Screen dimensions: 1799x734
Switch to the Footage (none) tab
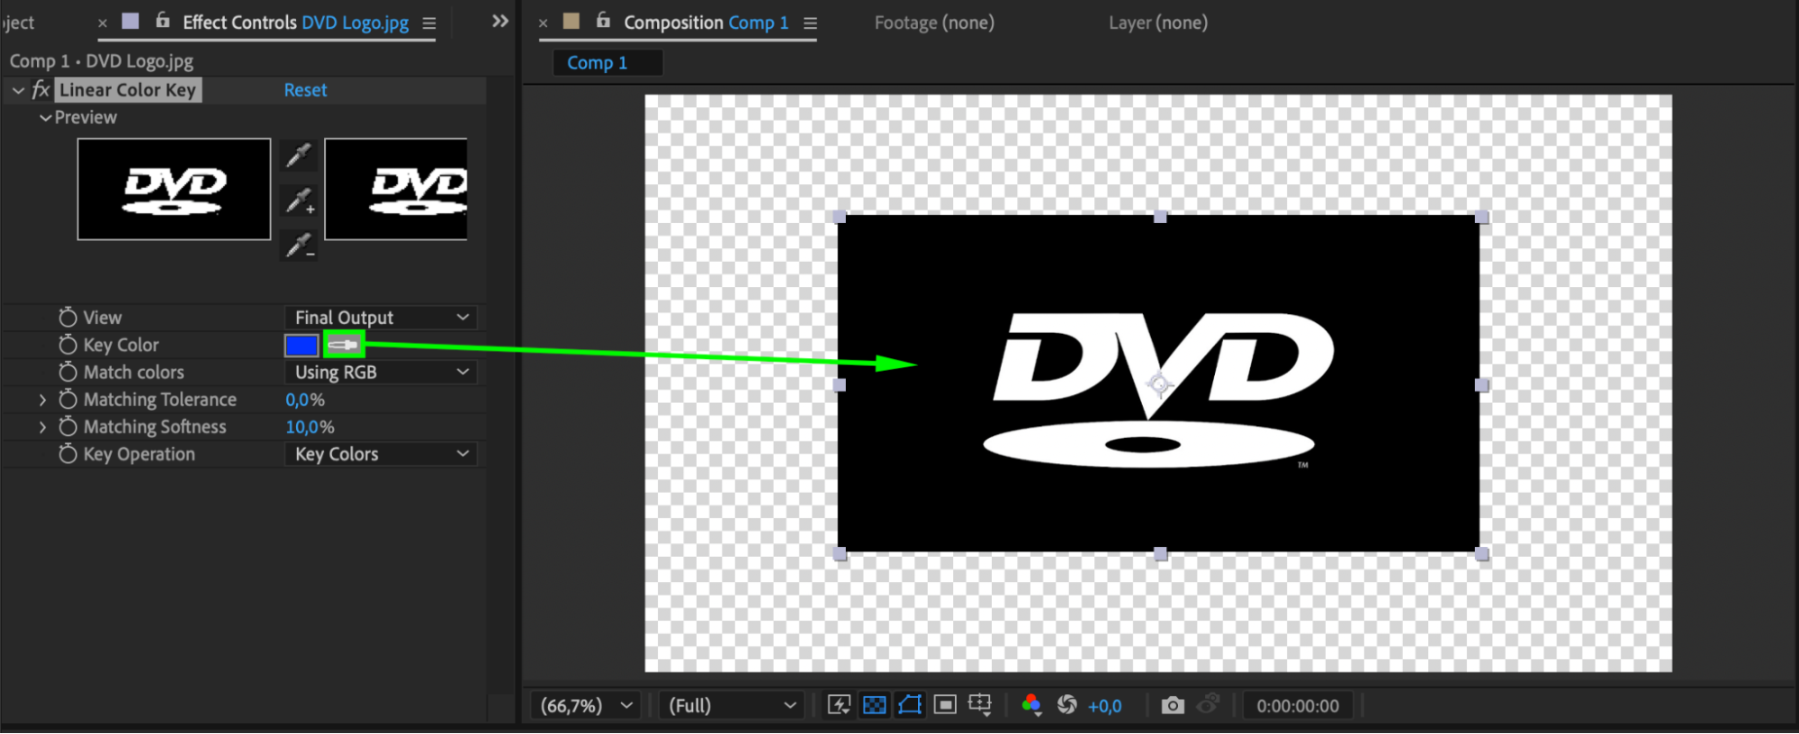click(934, 22)
